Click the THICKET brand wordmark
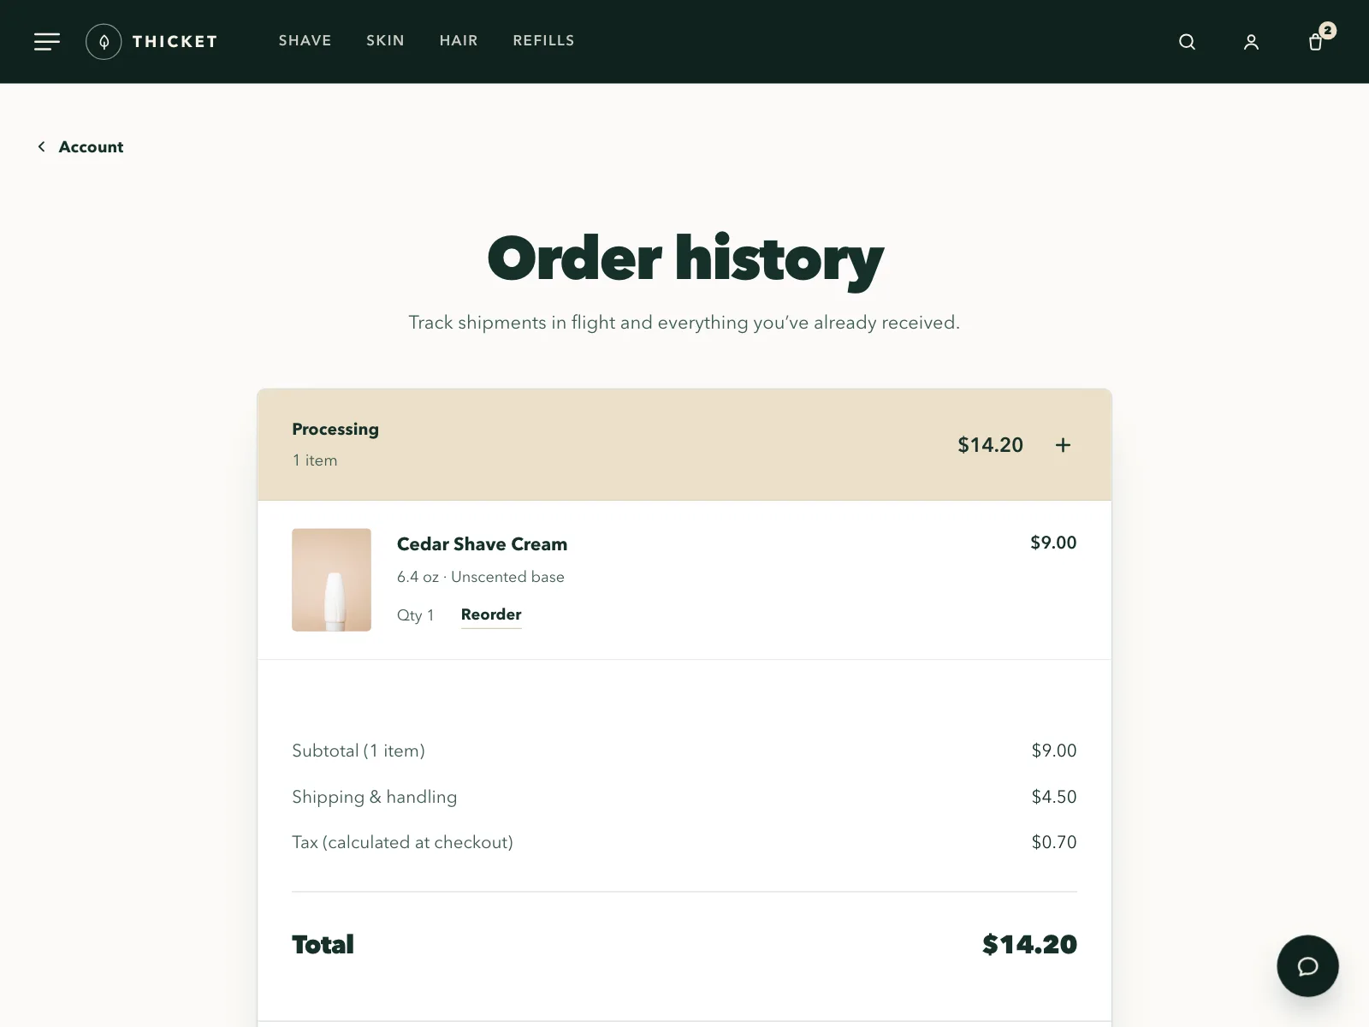This screenshot has height=1027, width=1369. point(175,41)
